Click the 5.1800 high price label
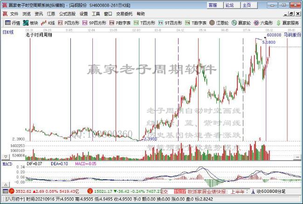This screenshot has height=204, width=303. [x=269, y=42]
